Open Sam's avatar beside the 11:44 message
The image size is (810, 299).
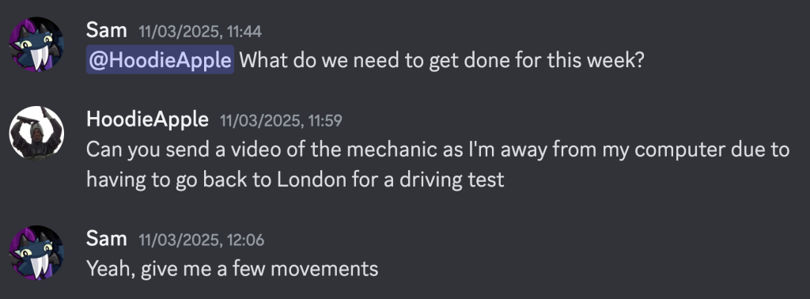coord(36,44)
